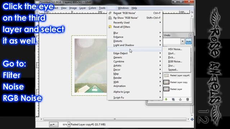Screen dimensions: 230x129
Task: Click the scroll-left arrow on horizontal scrollbar
Action: pos(41,119)
